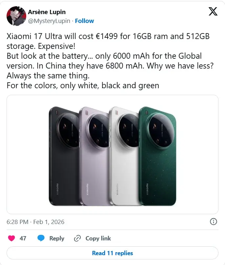The image size is (225, 265).
Task: Open the @MysteryLupin handle link
Action: pos(49,21)
